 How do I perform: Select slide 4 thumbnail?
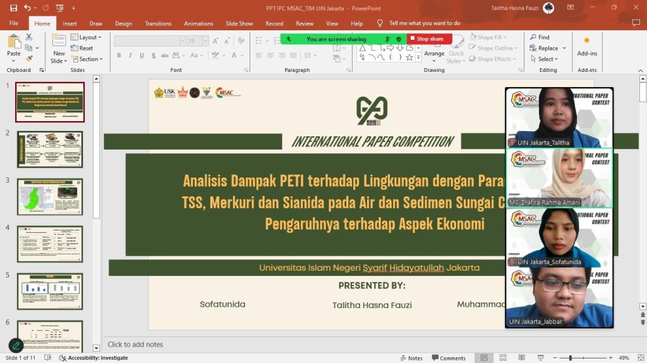(50, 244)
